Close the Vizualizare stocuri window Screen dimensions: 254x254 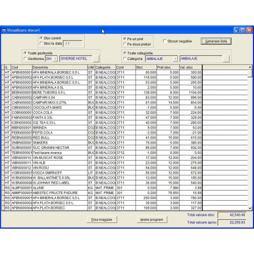[x=249, y=30]
